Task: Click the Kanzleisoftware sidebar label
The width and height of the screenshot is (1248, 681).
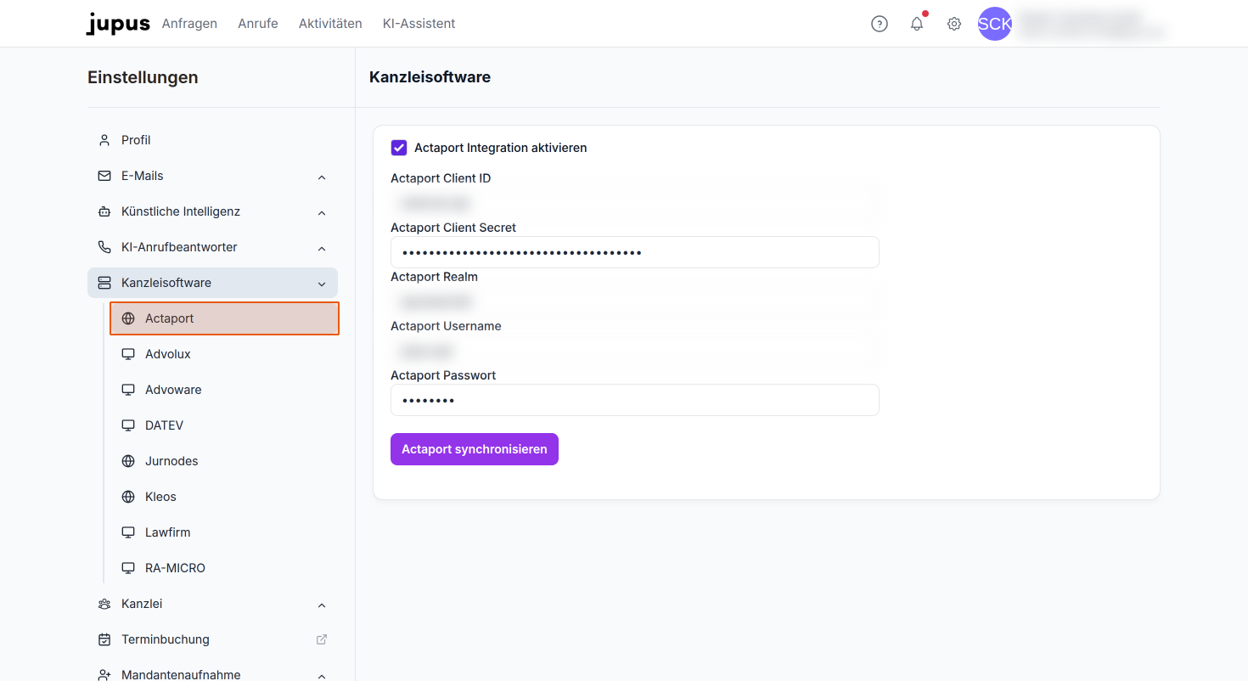Action: (166, 283)
